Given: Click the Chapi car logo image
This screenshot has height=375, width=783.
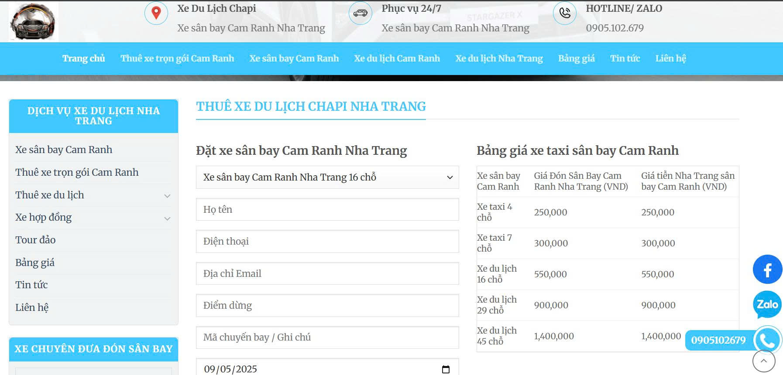Looking at the screenshot, I should (33, 21).
